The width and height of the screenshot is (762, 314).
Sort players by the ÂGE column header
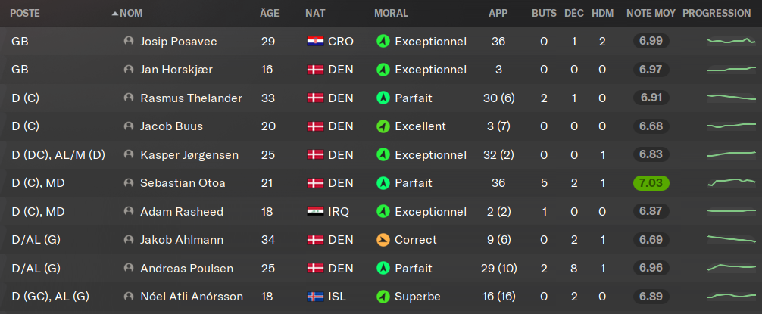click(268, 14)
